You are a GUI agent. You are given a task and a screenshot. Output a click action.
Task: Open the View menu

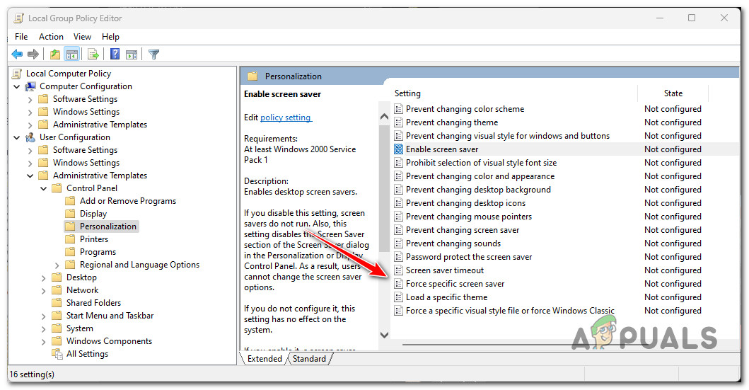click(x=82, y=37)
